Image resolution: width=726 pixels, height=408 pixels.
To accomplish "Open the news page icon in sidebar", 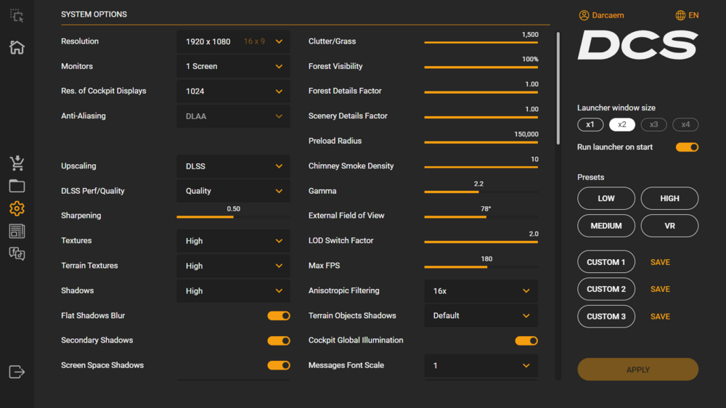I will pos(17,231).
